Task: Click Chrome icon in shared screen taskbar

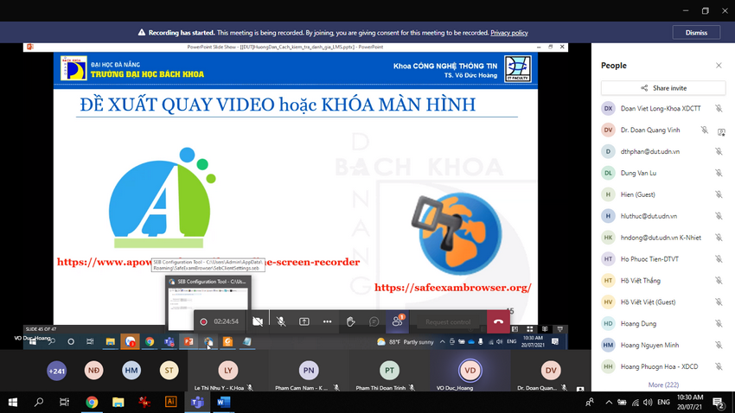Action: tap(150, 342)
